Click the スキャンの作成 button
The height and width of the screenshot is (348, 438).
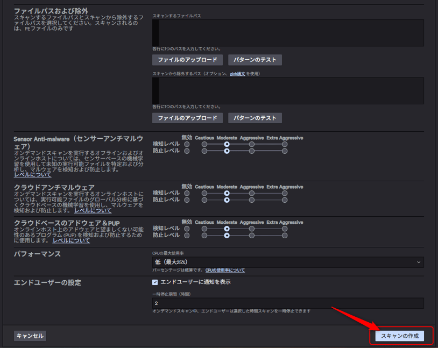pos(399,336)
